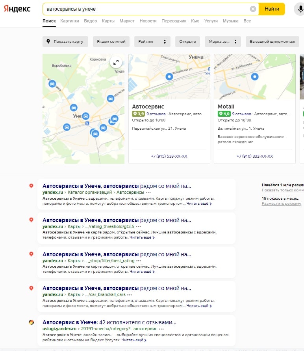Click the Яндекс.Услуги round favicon
The width and height of the screenshot is (304, 351).
click(32, 322)
